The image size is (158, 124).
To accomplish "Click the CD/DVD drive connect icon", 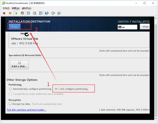I will 53,13.
